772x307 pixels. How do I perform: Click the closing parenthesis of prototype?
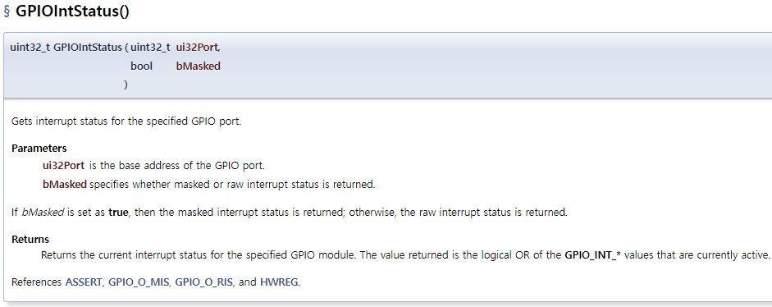(x=126, y=85)
